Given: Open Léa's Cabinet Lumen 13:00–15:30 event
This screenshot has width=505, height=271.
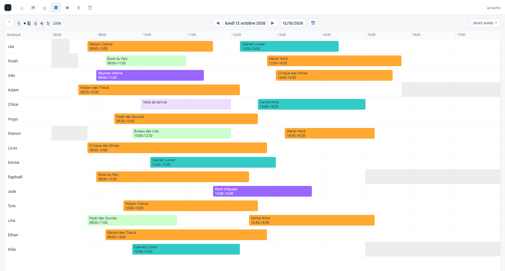Looking at the screenshot, I should [x=289, y=46].
